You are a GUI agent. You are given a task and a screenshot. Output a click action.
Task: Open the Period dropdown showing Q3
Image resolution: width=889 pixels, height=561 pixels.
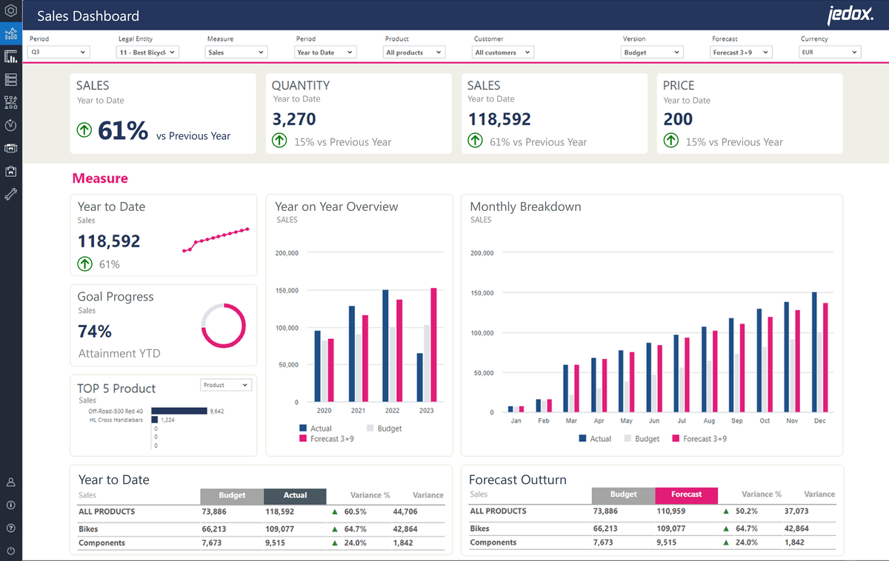(x=58, y=52)
